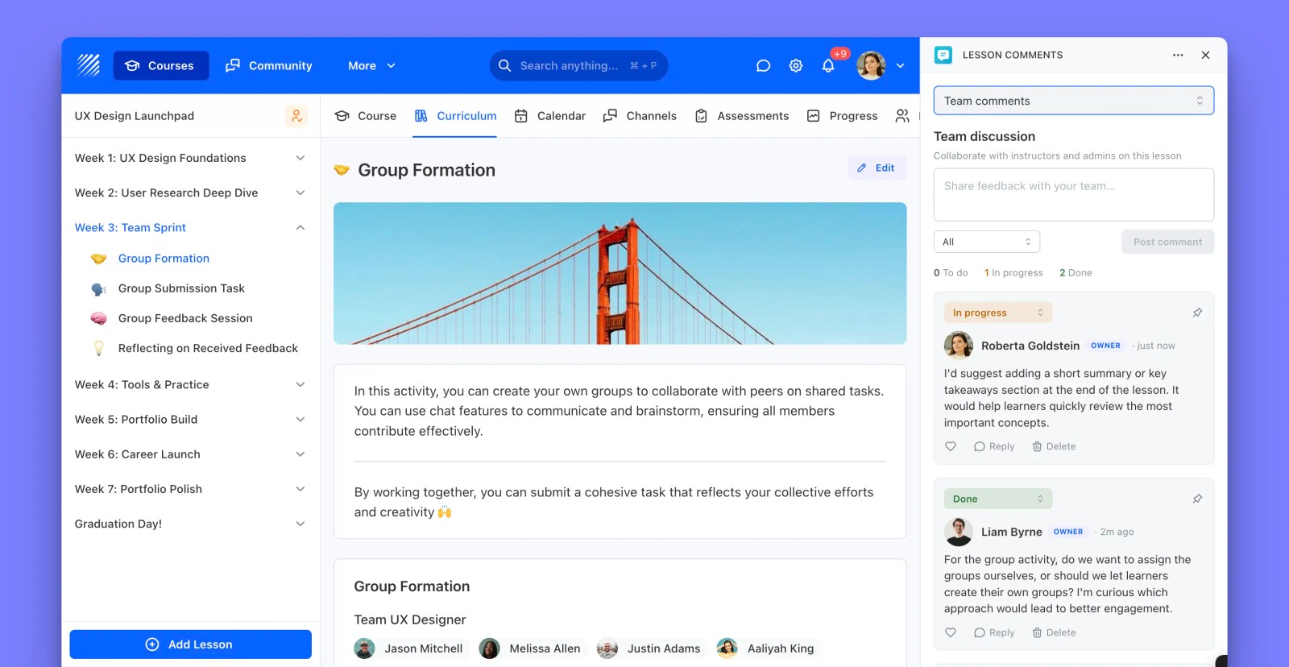The width and height of the screenshot is (1289, 667).
Task: Change the In progress status dropdown
Action: pos(998,313)
